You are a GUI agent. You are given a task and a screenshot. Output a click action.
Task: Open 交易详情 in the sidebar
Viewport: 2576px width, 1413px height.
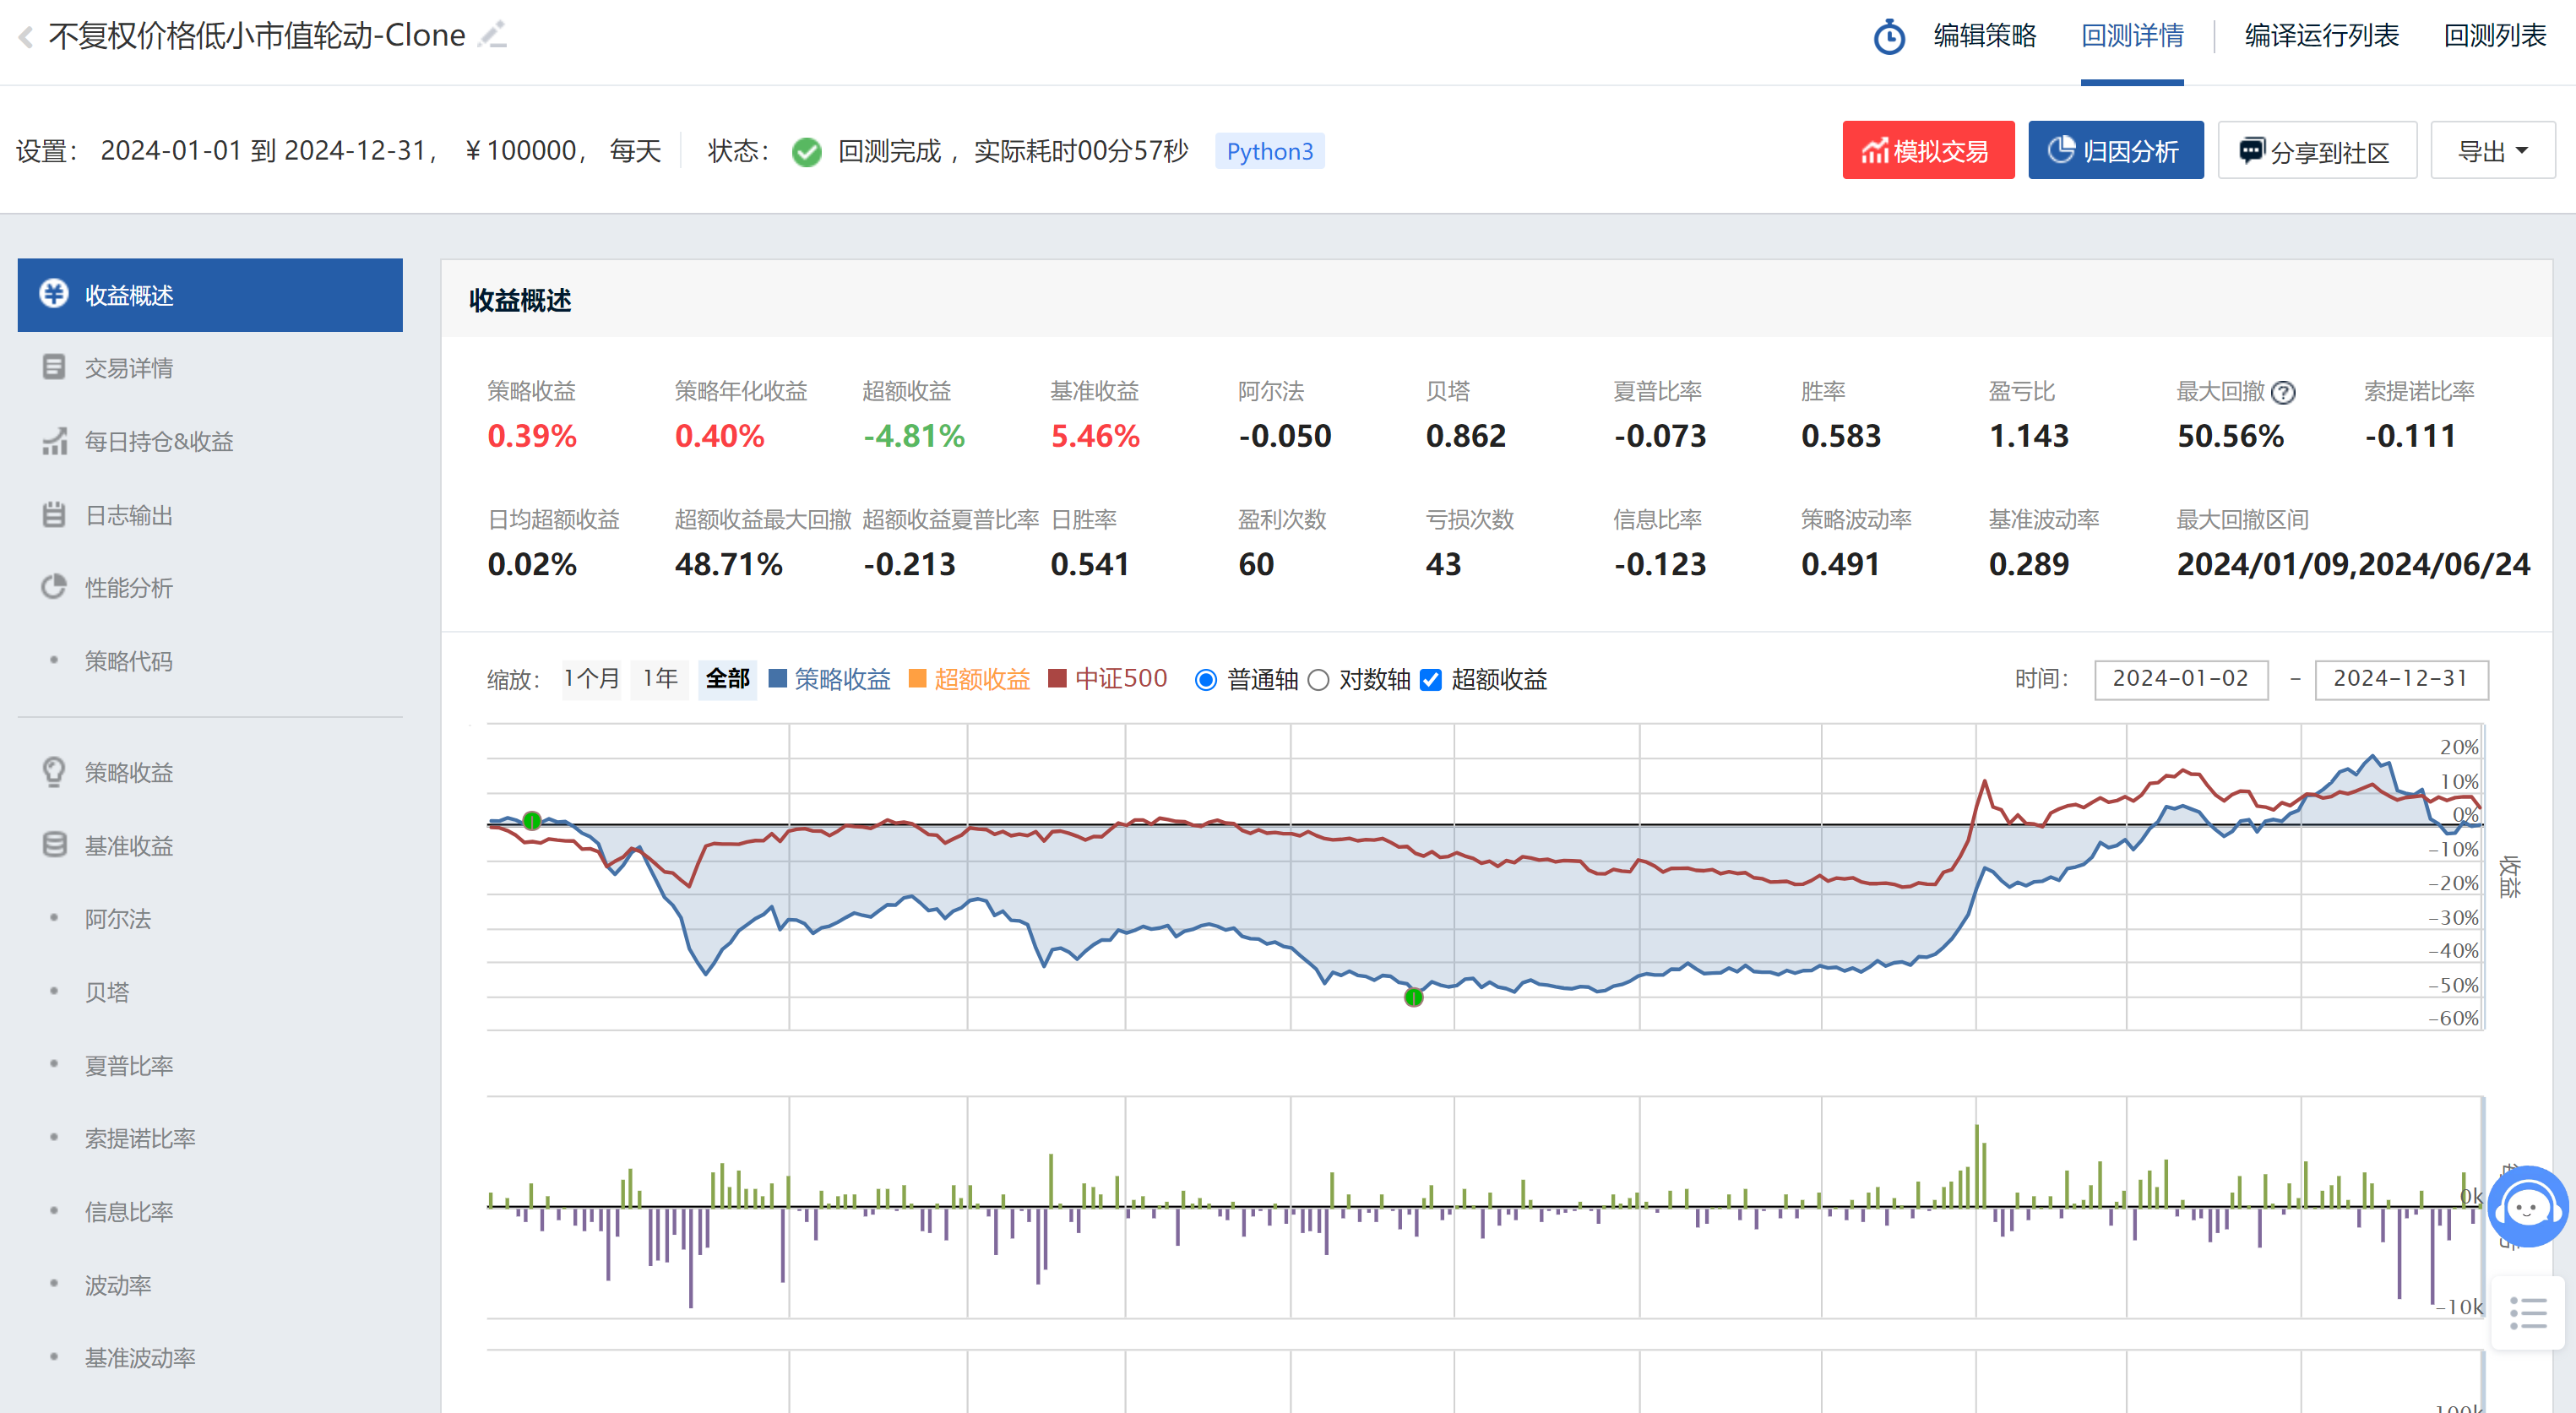(x=128, y=368)
